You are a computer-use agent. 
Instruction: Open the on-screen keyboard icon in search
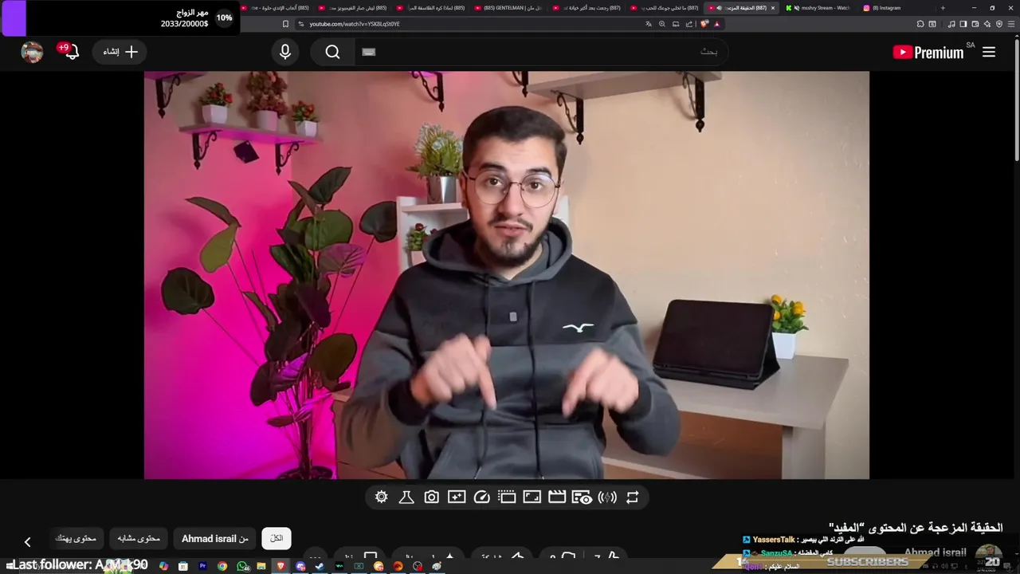[x=368, y=52]
